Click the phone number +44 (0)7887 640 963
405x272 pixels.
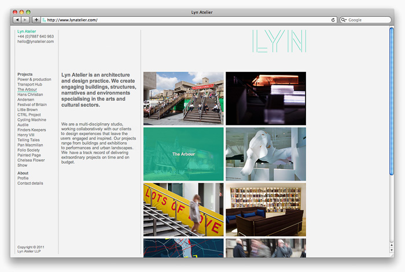pyautogui.click(x=36, y=36)
